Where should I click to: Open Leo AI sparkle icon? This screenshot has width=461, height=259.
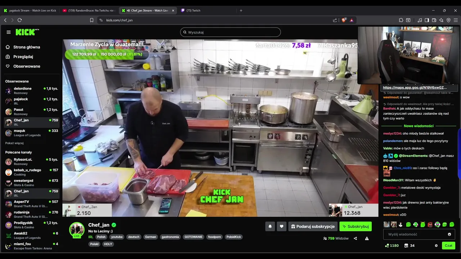(x=441, y=20)
